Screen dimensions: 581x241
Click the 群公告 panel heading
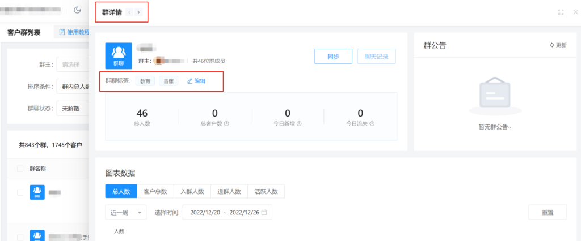click(435, 45)
